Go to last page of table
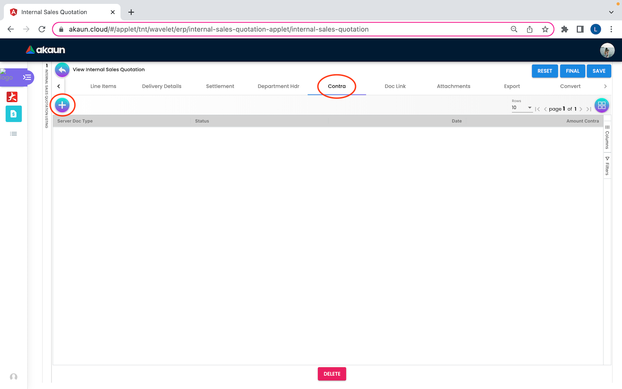Screen dimensions: 622x389 (x=589, y=109)
